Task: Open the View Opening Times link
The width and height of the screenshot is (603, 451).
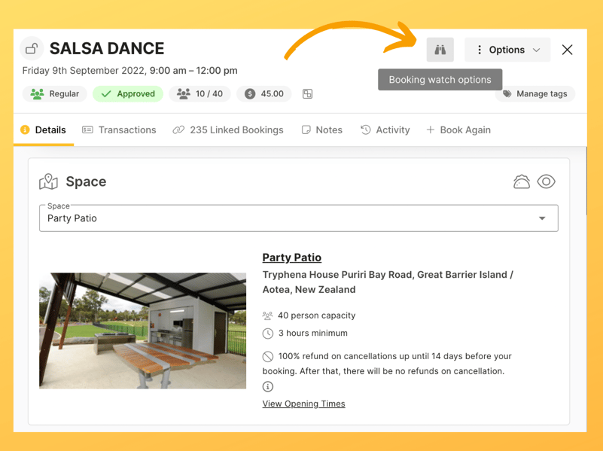Action: 304,404
